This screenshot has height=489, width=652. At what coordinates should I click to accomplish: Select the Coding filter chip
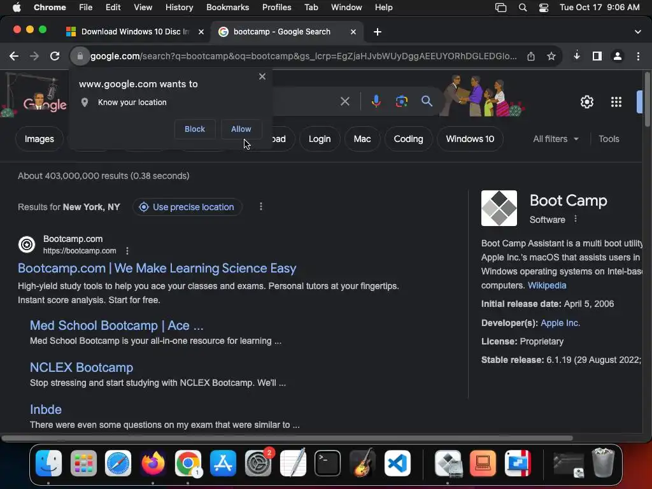coord(408,139)
